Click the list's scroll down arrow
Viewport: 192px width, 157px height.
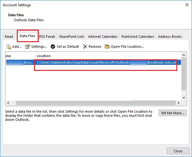coord(184,97)
